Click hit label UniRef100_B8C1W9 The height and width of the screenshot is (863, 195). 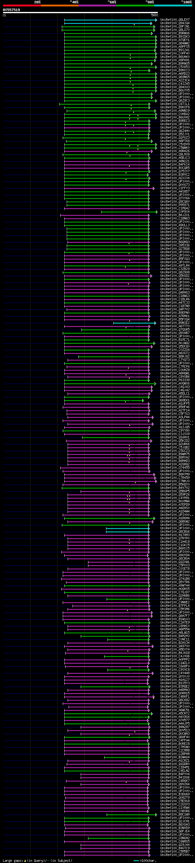coord(175,815)
